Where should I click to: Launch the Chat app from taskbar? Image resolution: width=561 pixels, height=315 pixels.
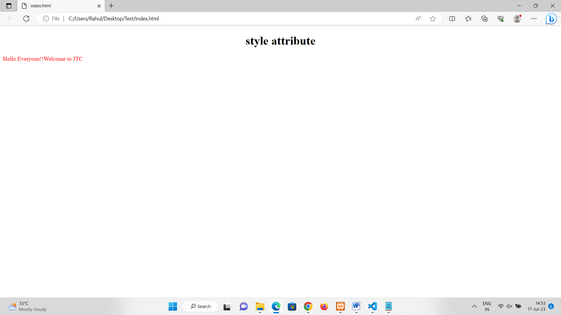coord(244,306)
